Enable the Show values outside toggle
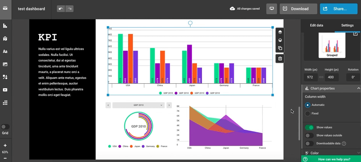The image size is (361, 162). (309, 135)
